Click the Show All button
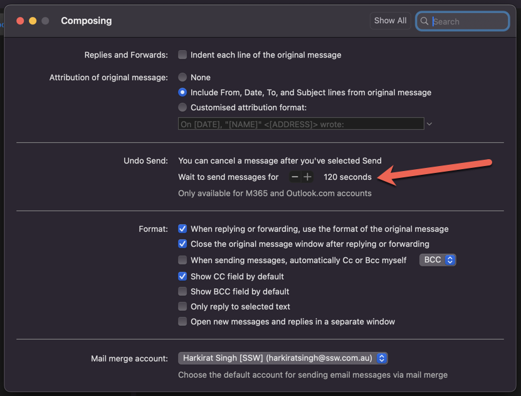The width and height of the screenshot is (521, 396). [390, 21]
